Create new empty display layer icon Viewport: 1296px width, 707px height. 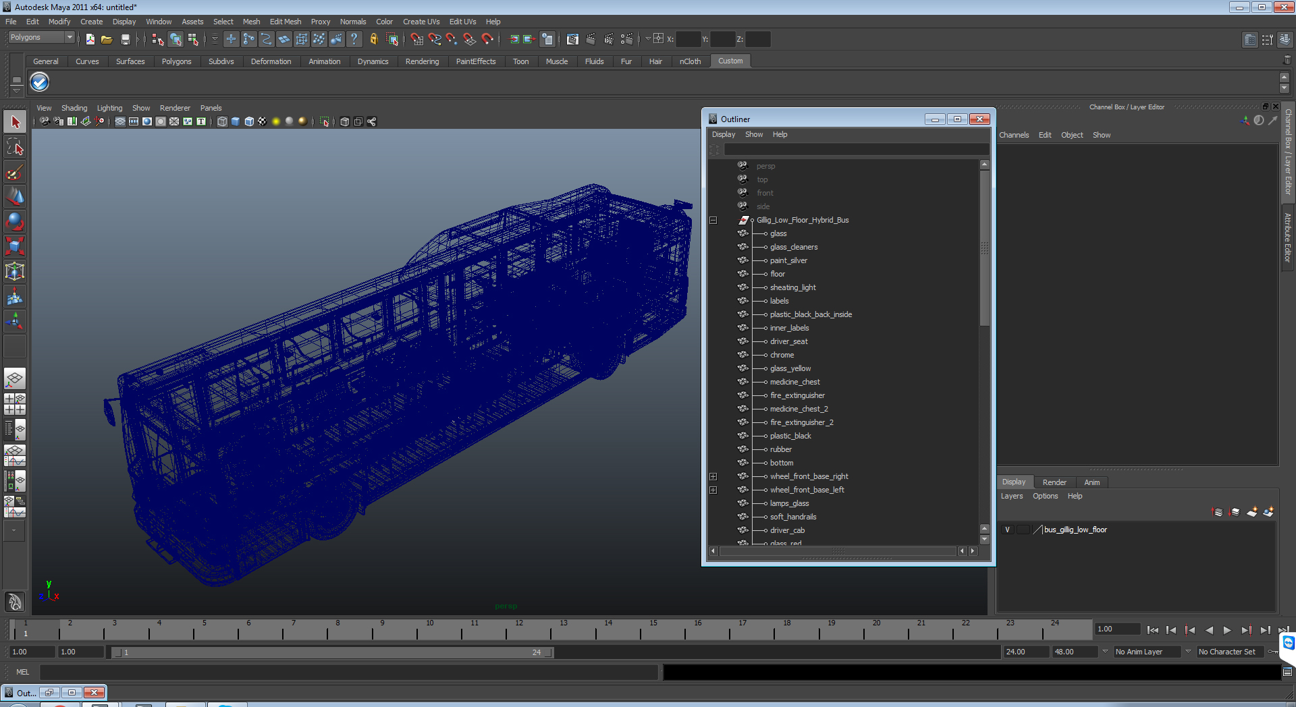pos(1252,512)
